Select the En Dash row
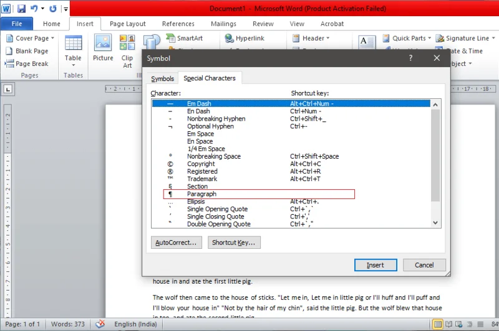This screenshot has height=331, width=499. 291,111
